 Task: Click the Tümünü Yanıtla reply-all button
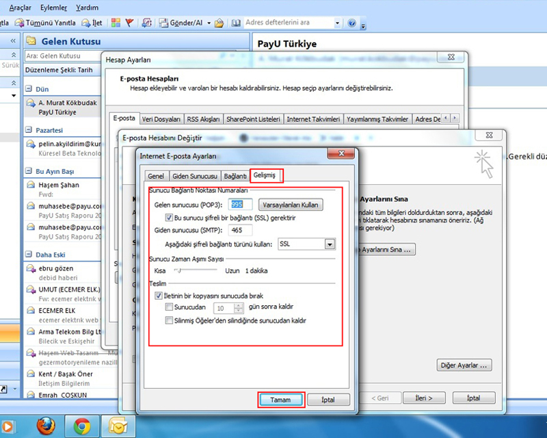coord(45,23)
